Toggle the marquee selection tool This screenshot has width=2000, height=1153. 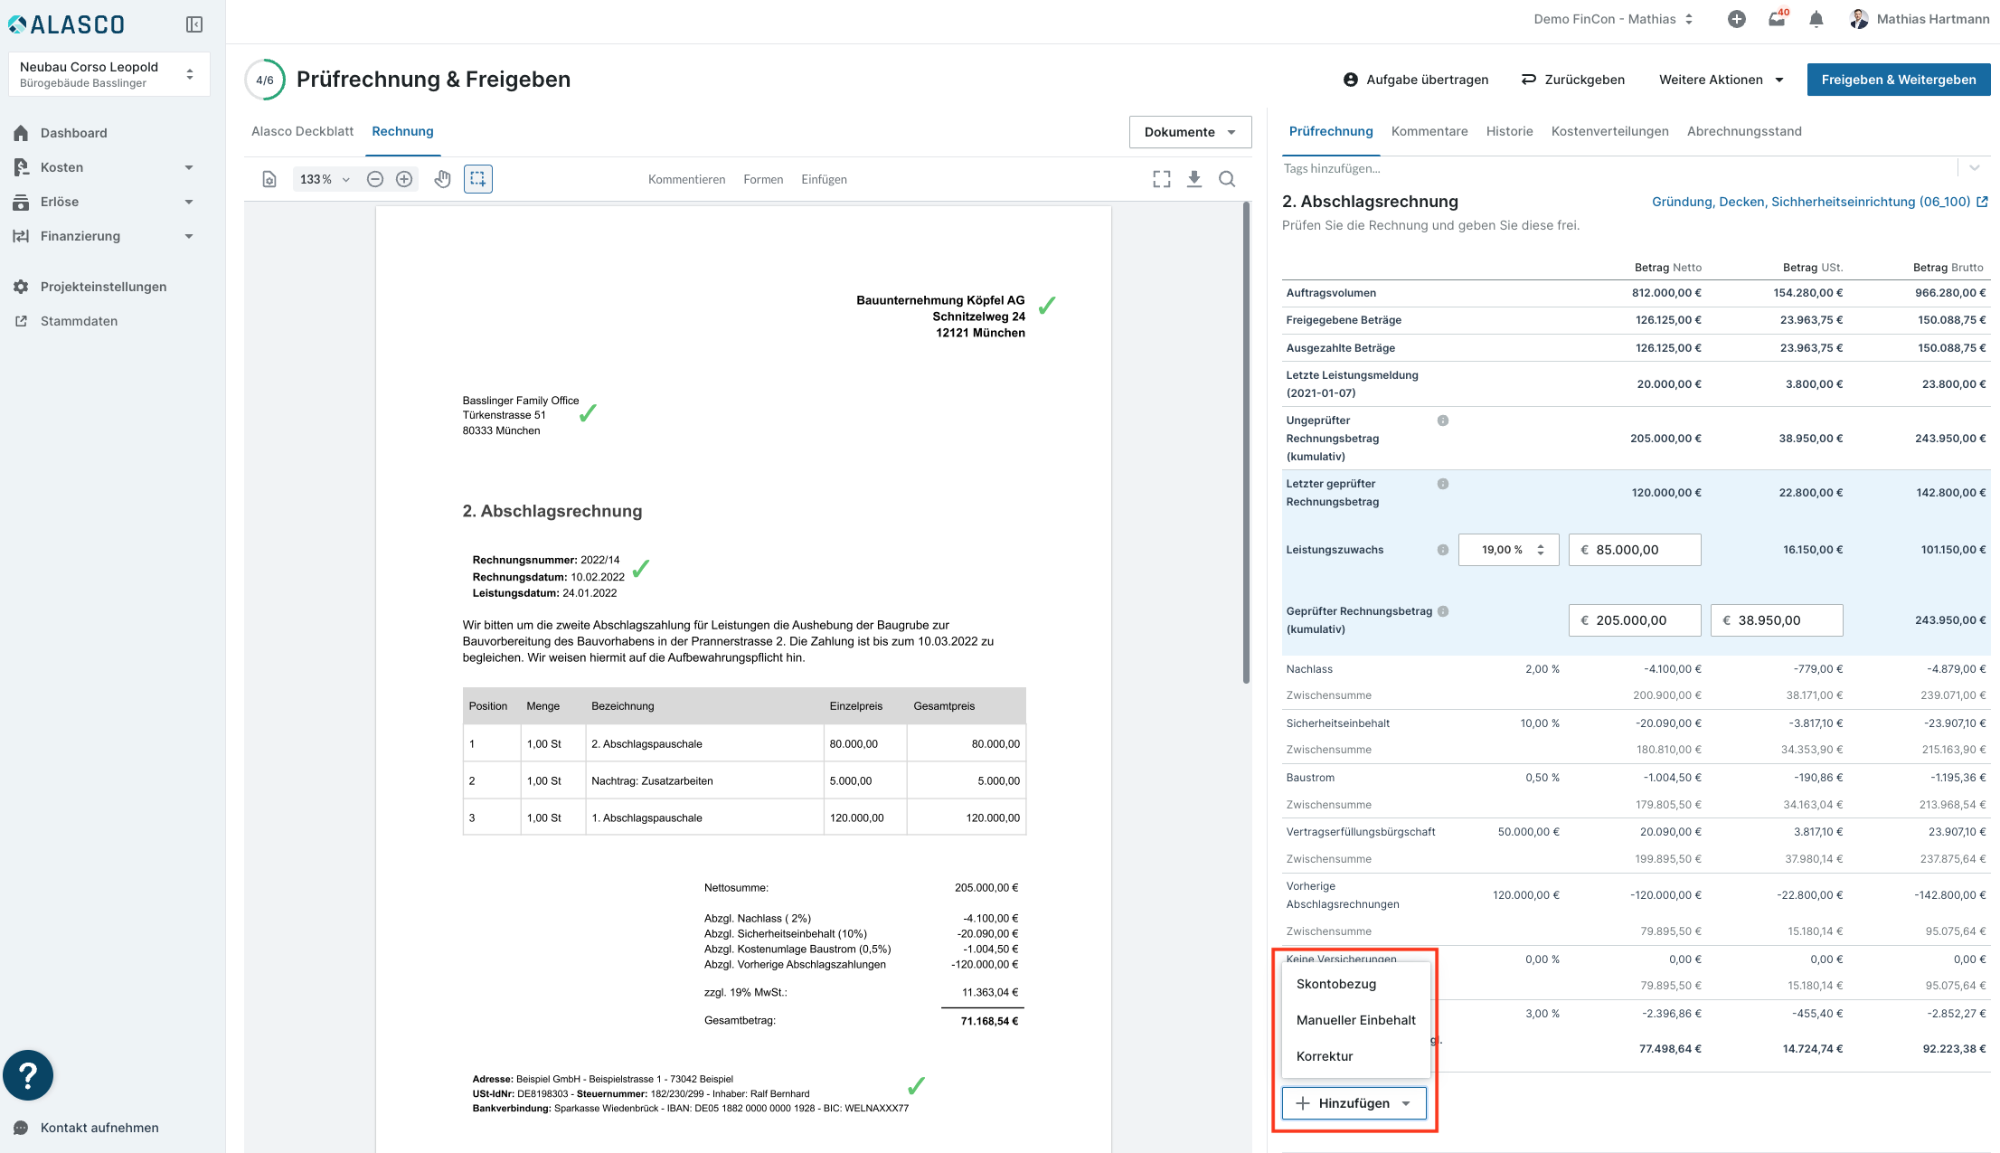coord(478,179)
